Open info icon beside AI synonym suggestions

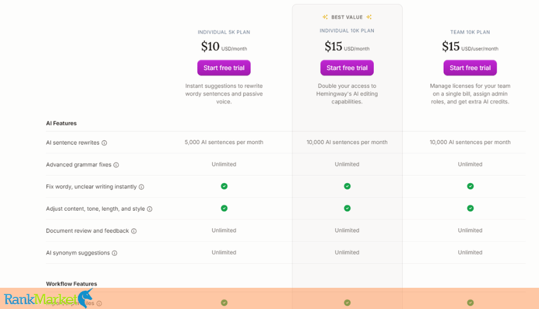tap(115, 253)
